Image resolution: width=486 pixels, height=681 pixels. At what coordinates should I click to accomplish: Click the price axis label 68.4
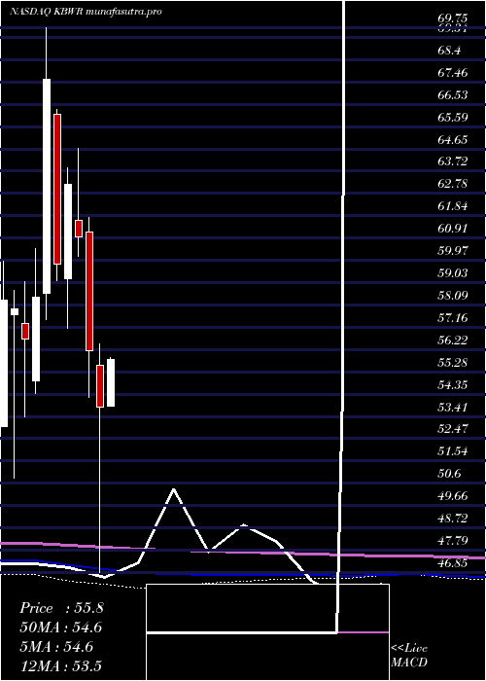click(x=449, y=51)
